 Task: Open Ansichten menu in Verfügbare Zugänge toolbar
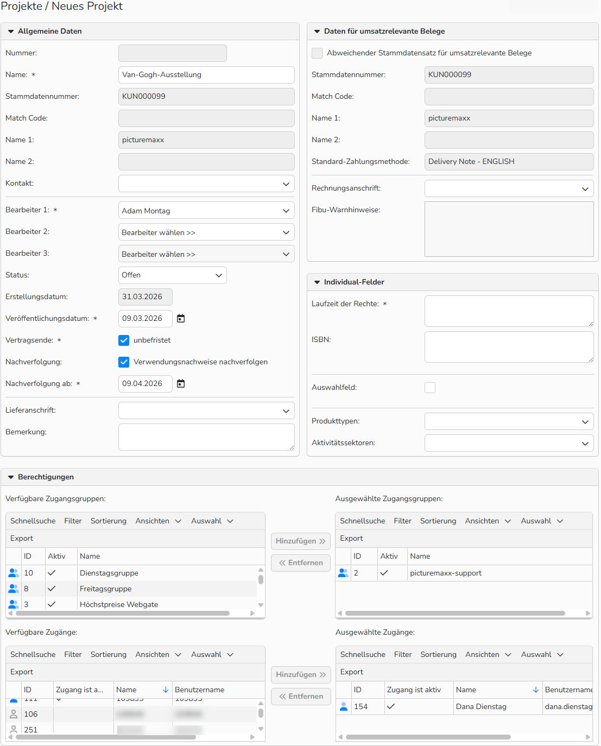(x=158, y=654)
